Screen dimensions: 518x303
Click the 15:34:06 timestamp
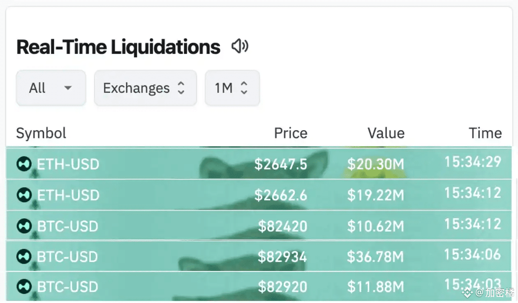tap(472, 255)
